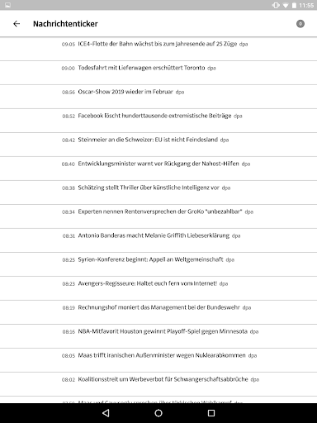Read the Avengers-Regisseure Internet headline
The width and height of the screenshot is (317, 423).
click(x=158, y=288)
